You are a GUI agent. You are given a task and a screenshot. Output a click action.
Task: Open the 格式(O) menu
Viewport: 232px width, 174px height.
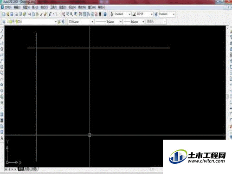[x=44, y=7]
